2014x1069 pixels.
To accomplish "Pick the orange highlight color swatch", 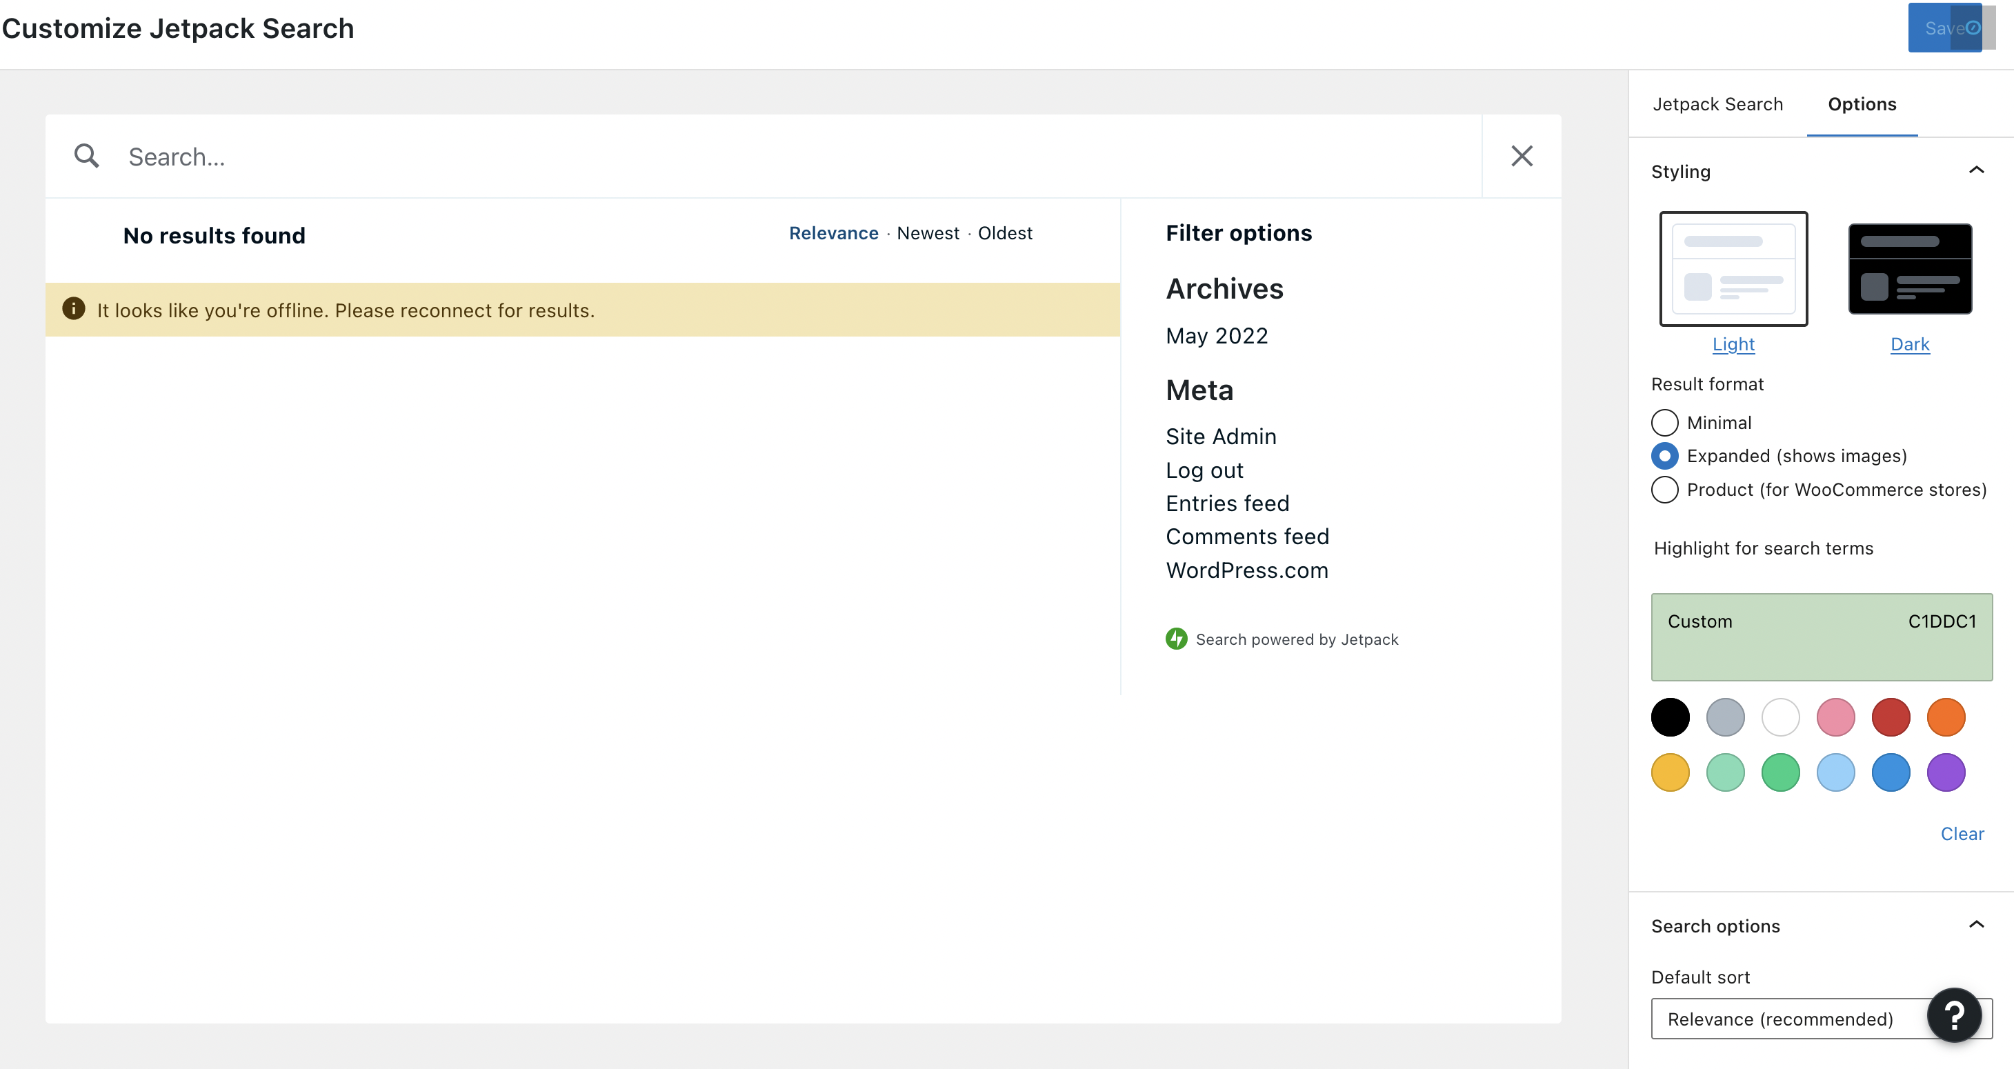I will pos(1946,717).
